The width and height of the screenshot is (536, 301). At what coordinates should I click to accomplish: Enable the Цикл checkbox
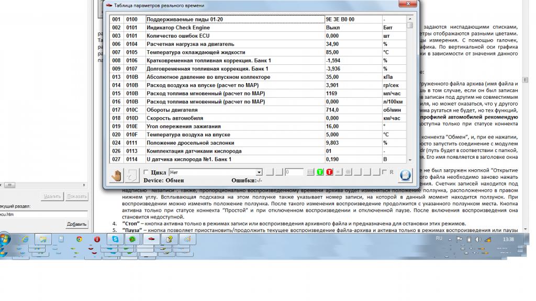point(146,172)
